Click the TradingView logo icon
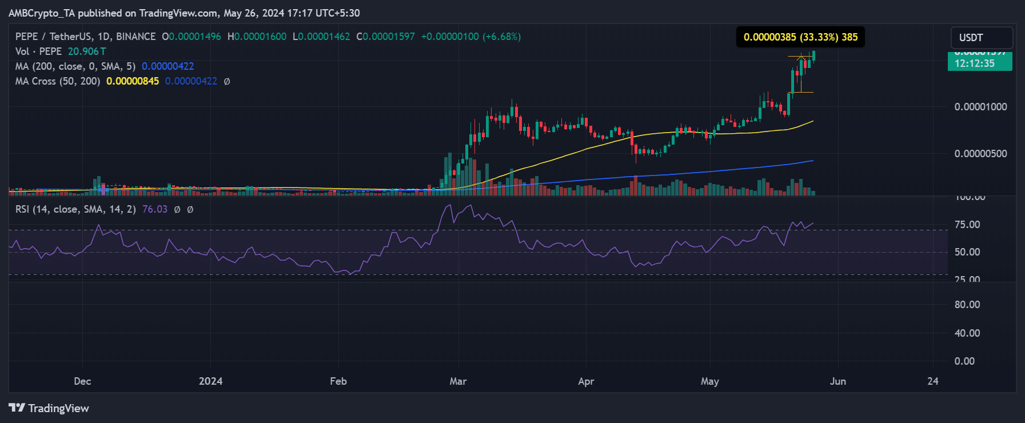1025x423 pixels. click(x=17, y=408)
